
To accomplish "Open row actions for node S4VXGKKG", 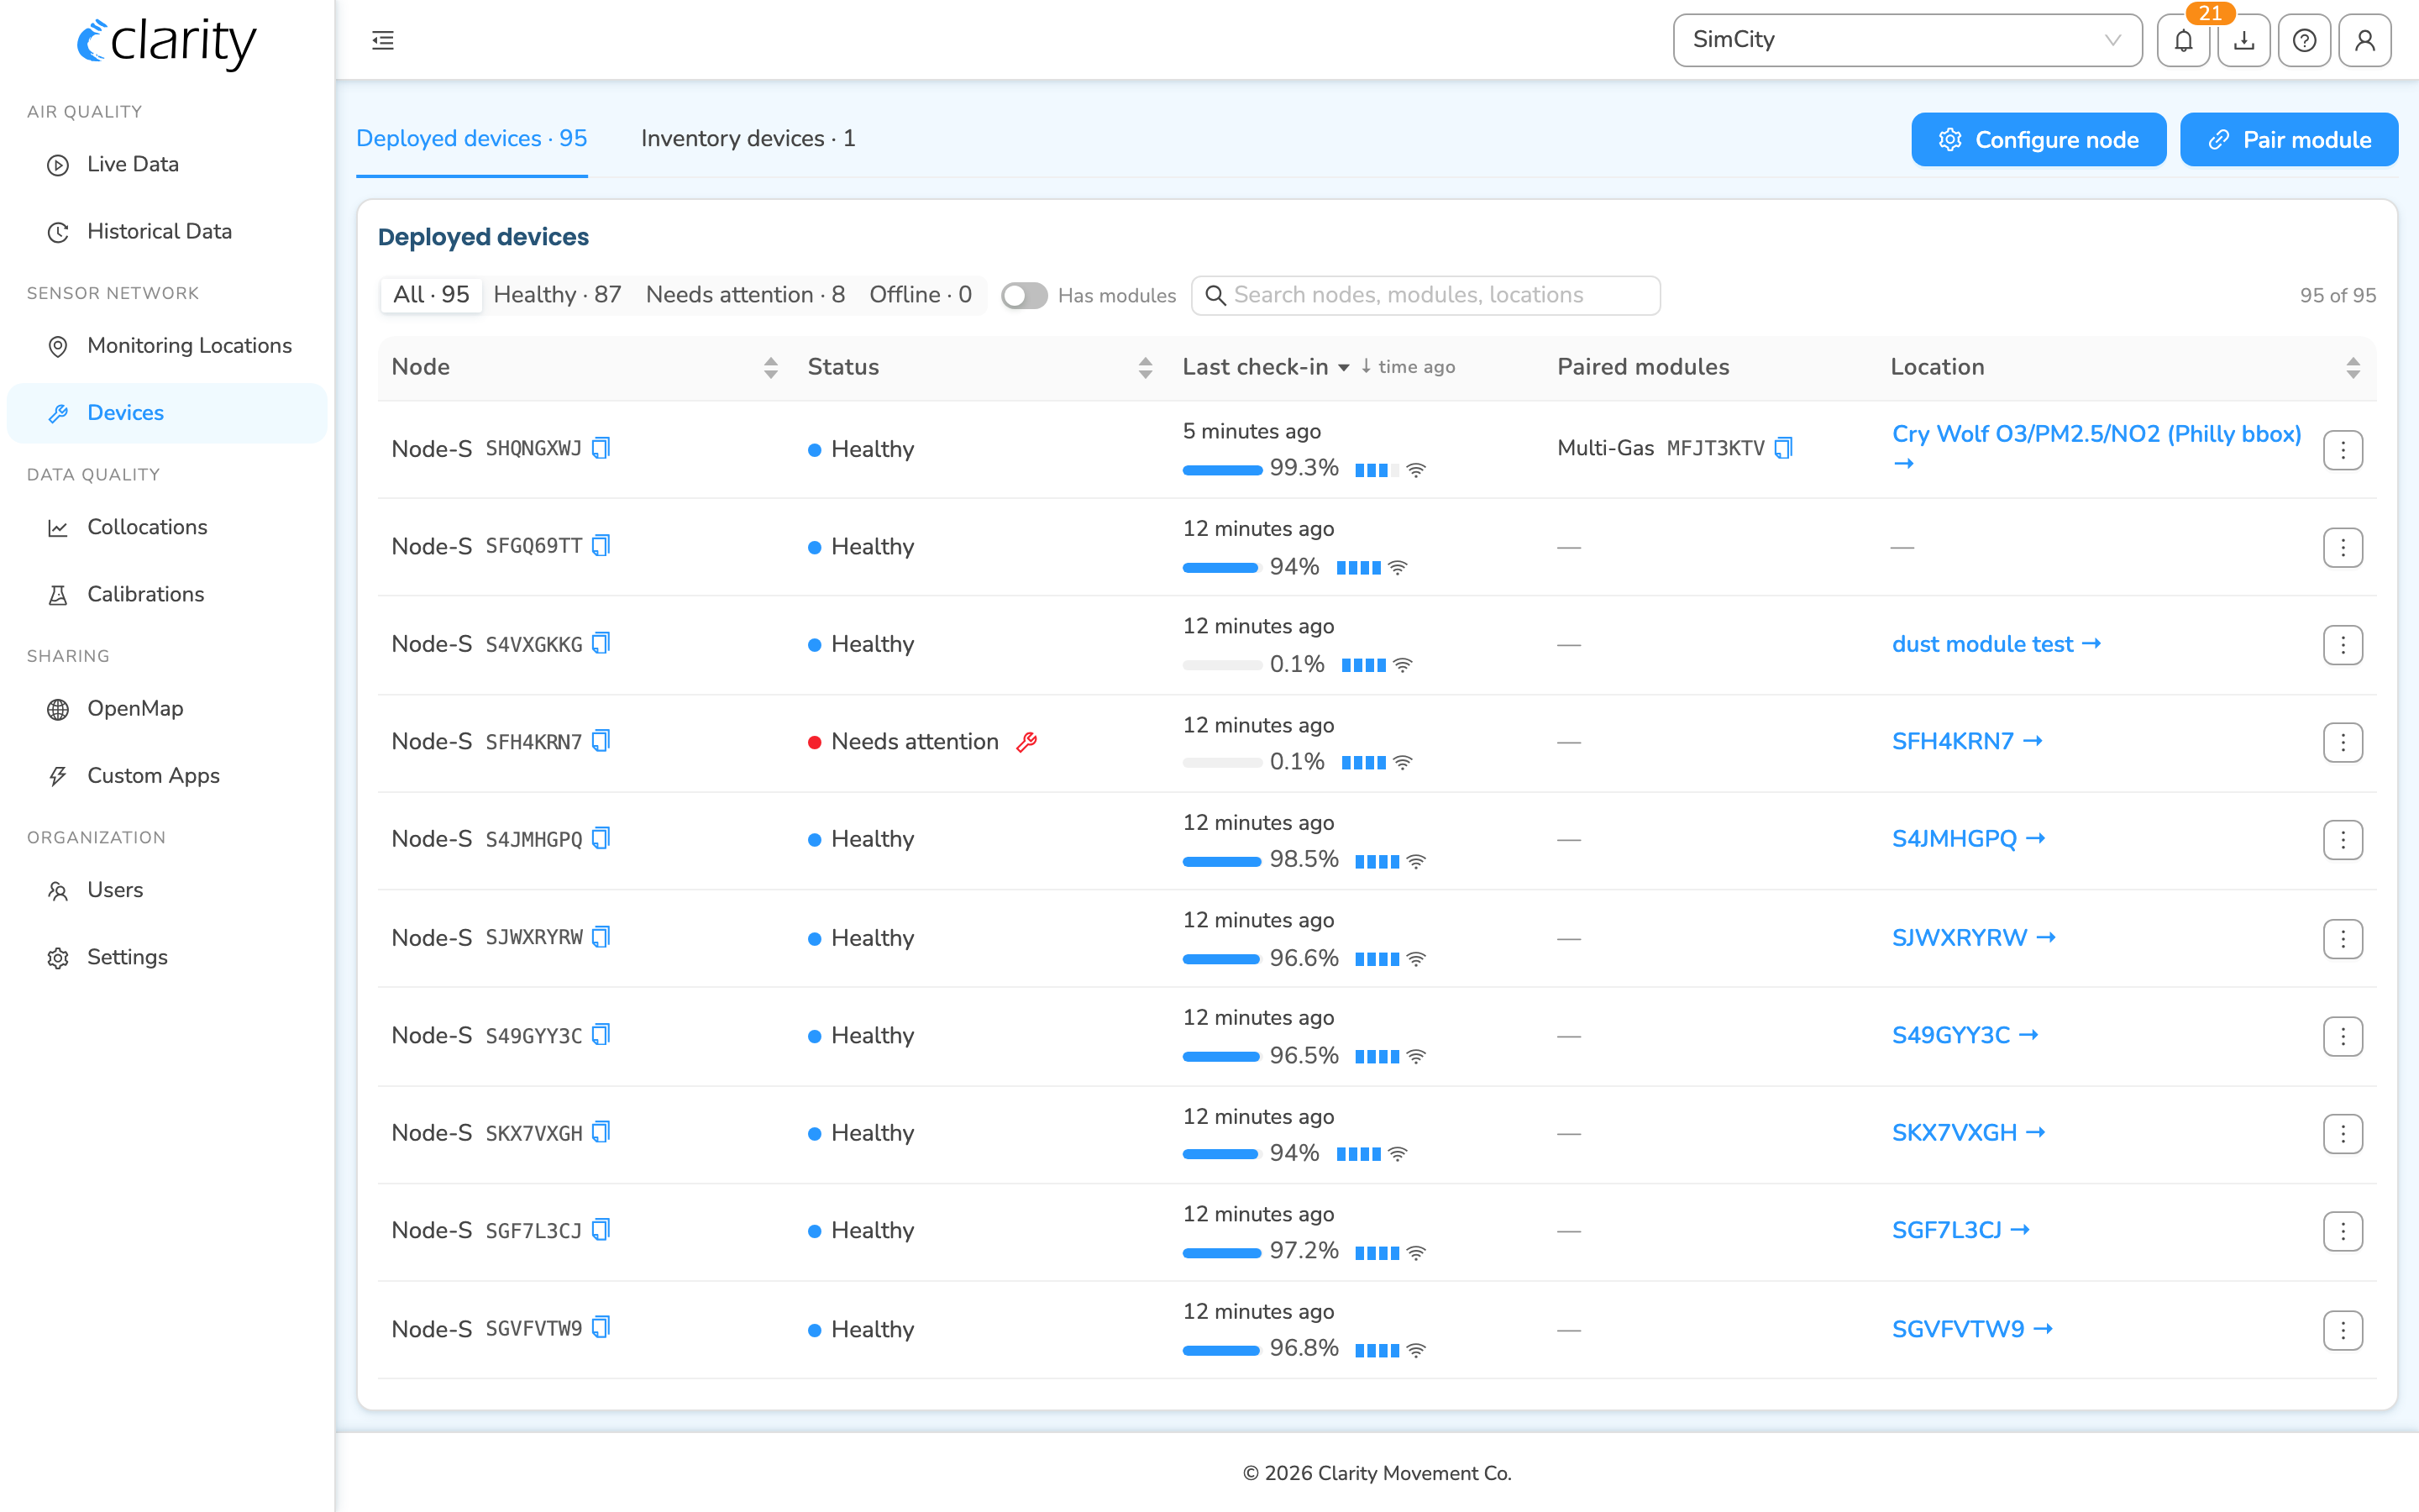I will (2342, 645).
